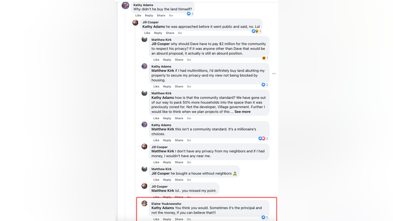View like count on Elaine Youknowwho's comment
Image resolution: width=393 pixels, height=221 pixels.
click(265, 217)
